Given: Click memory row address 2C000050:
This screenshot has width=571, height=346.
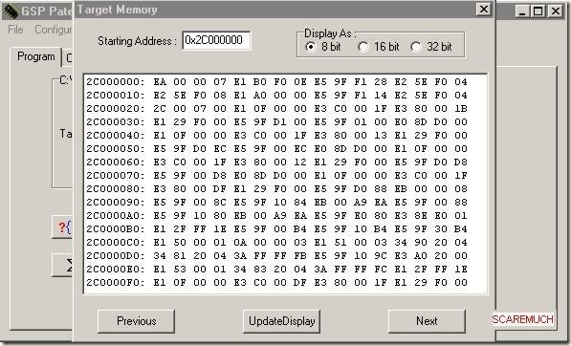Looking at the screenshot, I should (116, 148).
